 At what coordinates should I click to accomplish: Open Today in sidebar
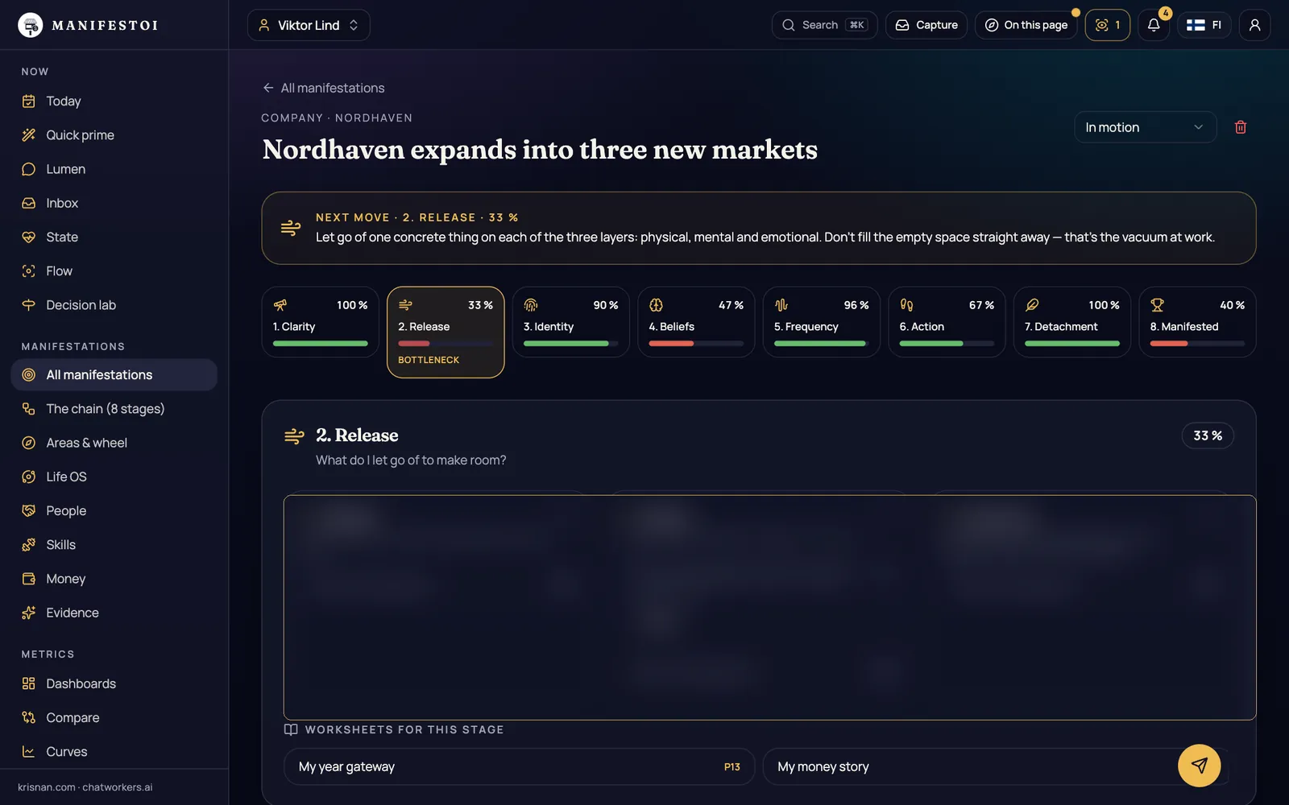coord(114,101)
